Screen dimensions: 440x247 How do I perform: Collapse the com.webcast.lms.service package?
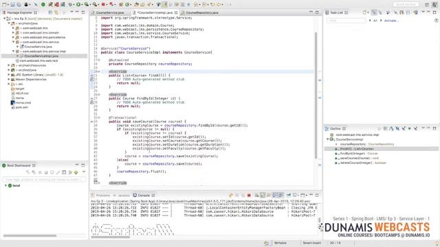tap(13, 42)
